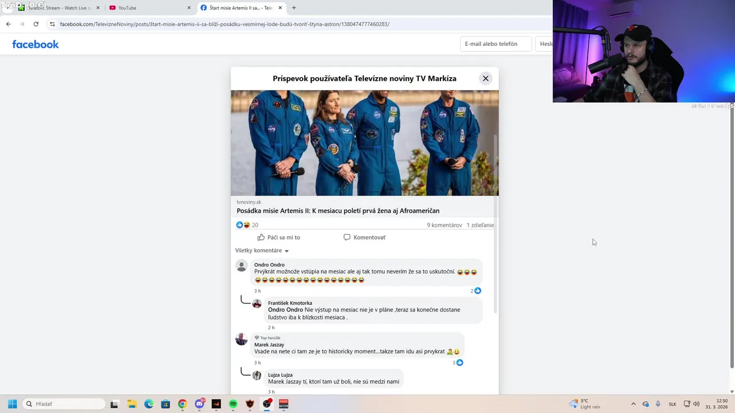Click the Lujza Lujza name link
Image resolution: width=735 pixels, height=413 pixels.
pyautogui.click(x=280, y=375)
